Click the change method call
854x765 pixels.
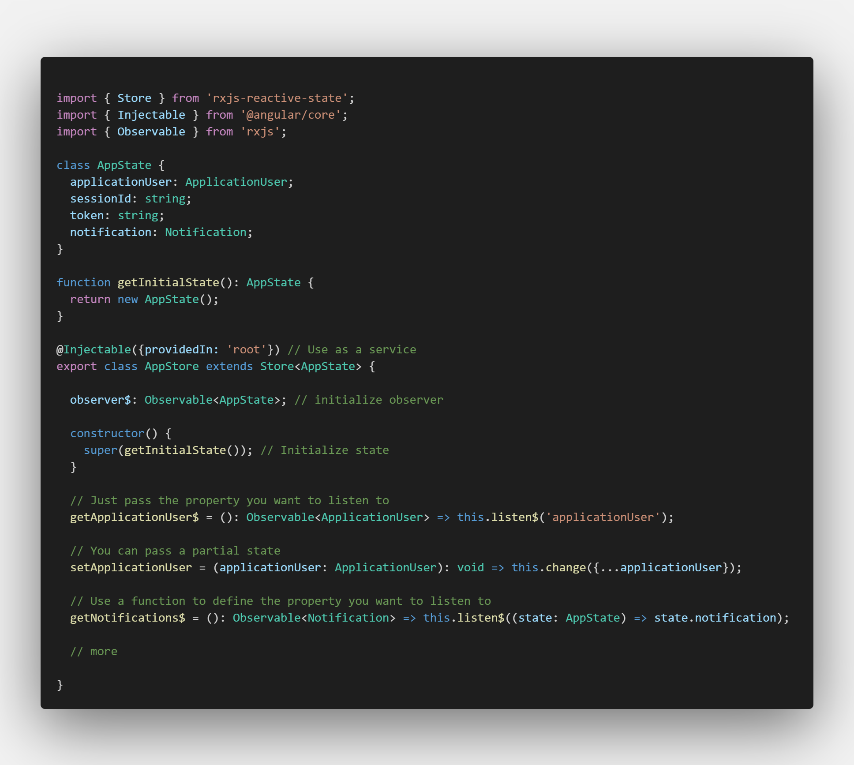click(566, 567)
